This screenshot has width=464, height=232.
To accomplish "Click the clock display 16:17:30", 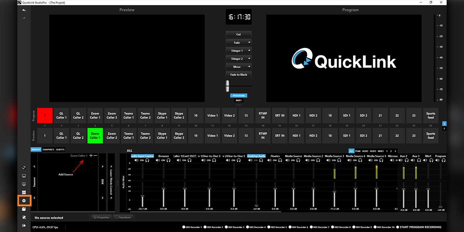I will tap(239, 17).
